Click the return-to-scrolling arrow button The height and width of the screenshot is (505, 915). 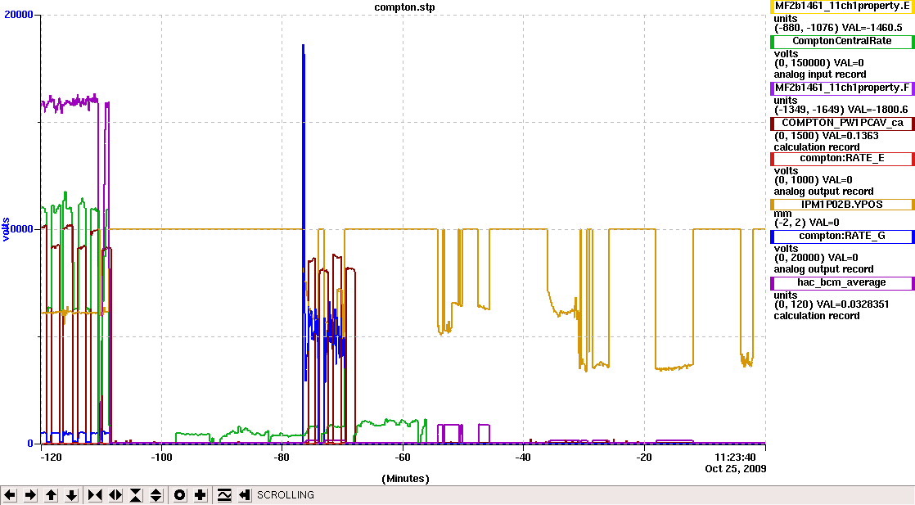(x=245, y=495)
